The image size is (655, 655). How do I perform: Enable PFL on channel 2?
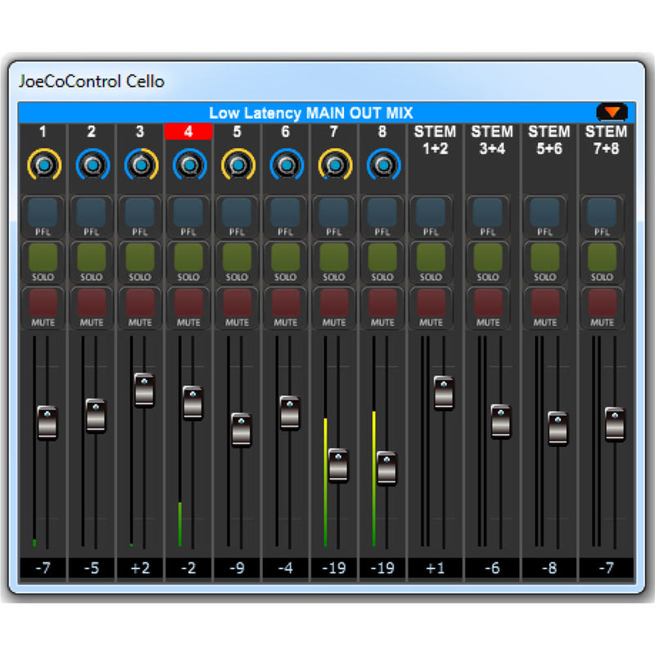click(x=92, y=213)
